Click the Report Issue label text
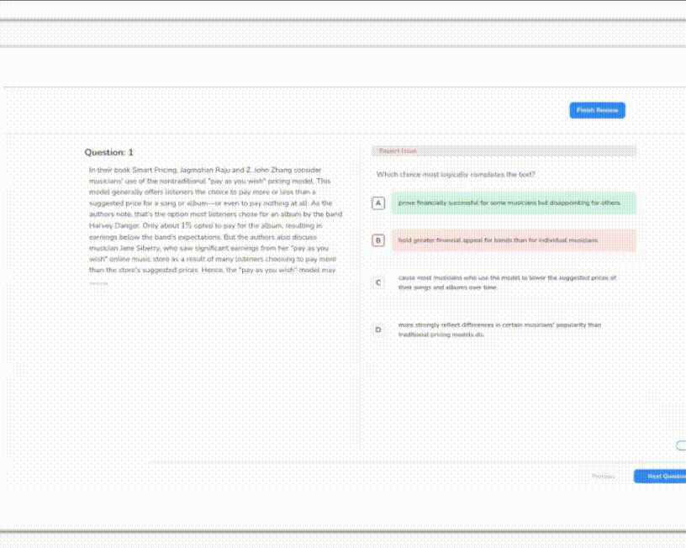 tap(395, 151)
